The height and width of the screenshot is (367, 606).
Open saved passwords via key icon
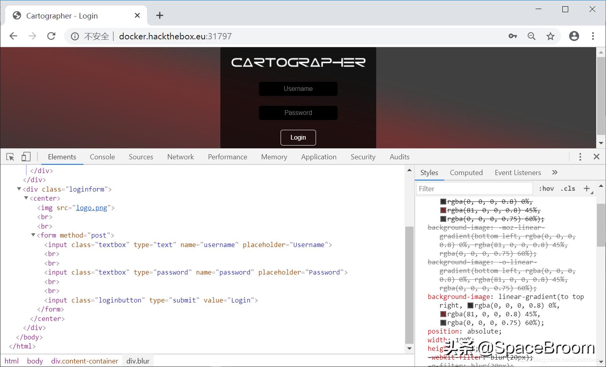(x=513, y=36)
